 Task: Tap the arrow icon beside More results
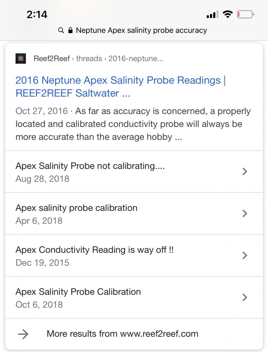23,334
